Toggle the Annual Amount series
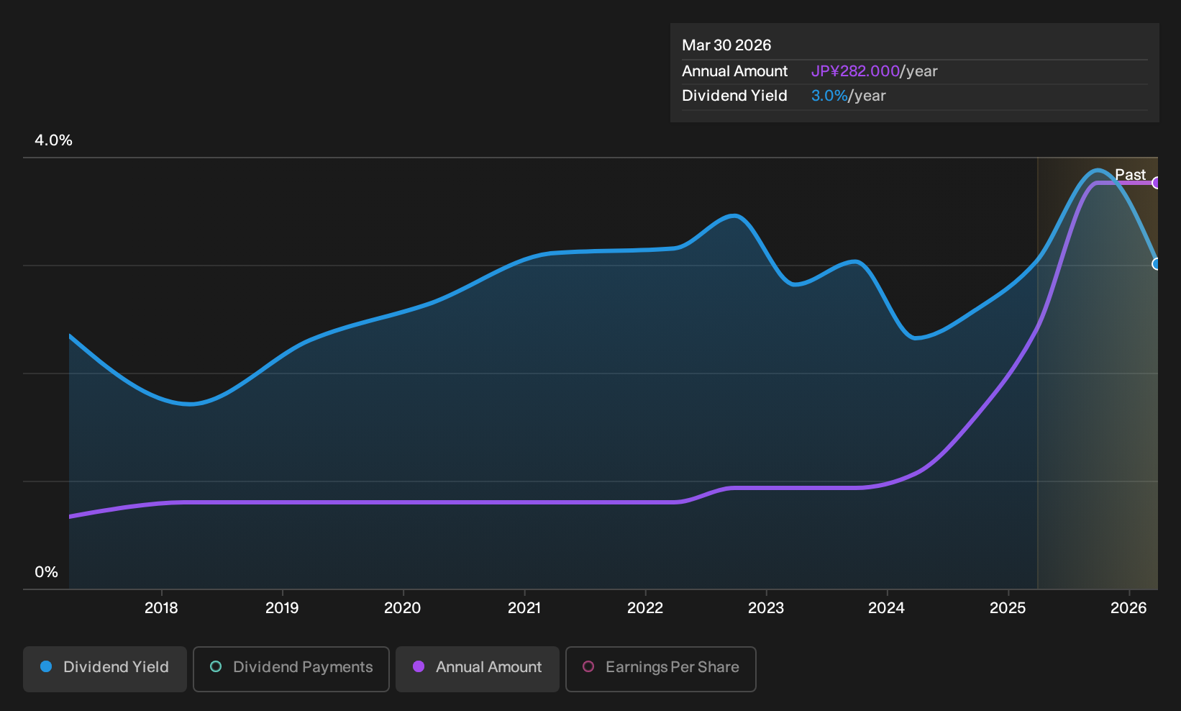The image size is (1181, 711). [478, 669]
